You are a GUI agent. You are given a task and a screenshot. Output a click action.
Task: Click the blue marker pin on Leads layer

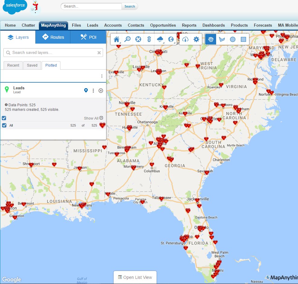[86, 91]
